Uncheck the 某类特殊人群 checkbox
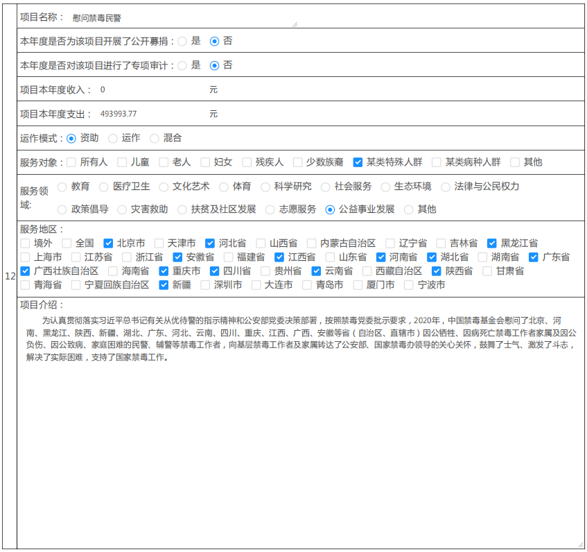The height and width of the screenshot is (552, 587). click(358, 162)
